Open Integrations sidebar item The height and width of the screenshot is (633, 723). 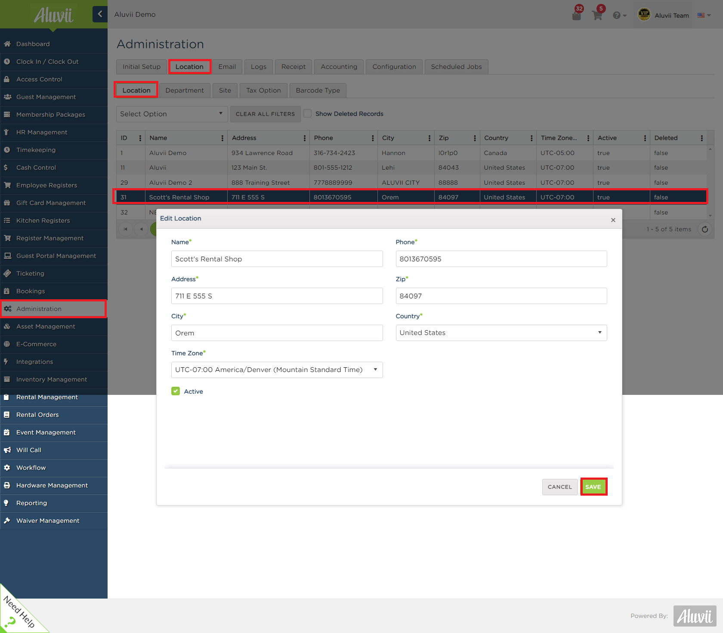(x=54, y=362)
